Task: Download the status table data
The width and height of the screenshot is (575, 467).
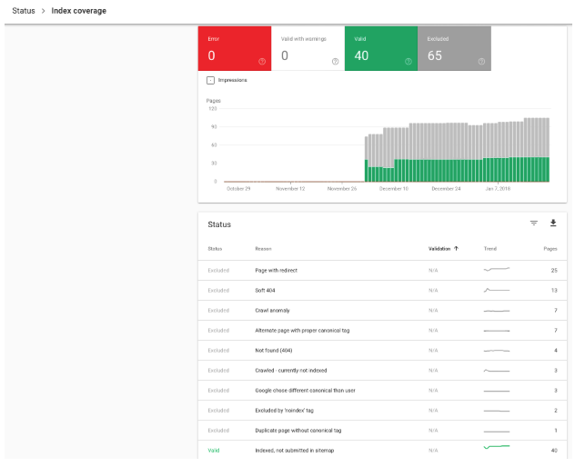Action: click(x=552, y=224)
